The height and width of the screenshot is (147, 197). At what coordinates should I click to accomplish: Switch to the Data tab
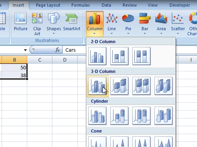pos(106,5)
